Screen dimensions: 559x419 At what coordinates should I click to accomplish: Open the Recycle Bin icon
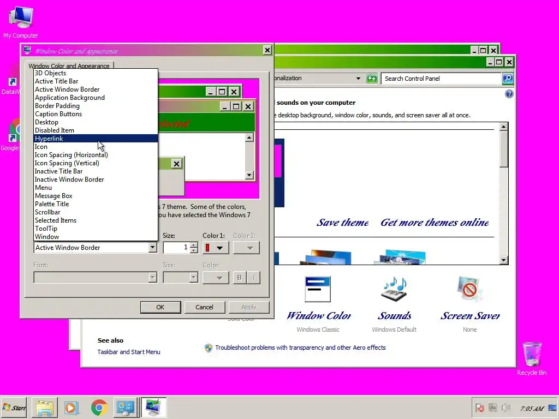[532, 358]
